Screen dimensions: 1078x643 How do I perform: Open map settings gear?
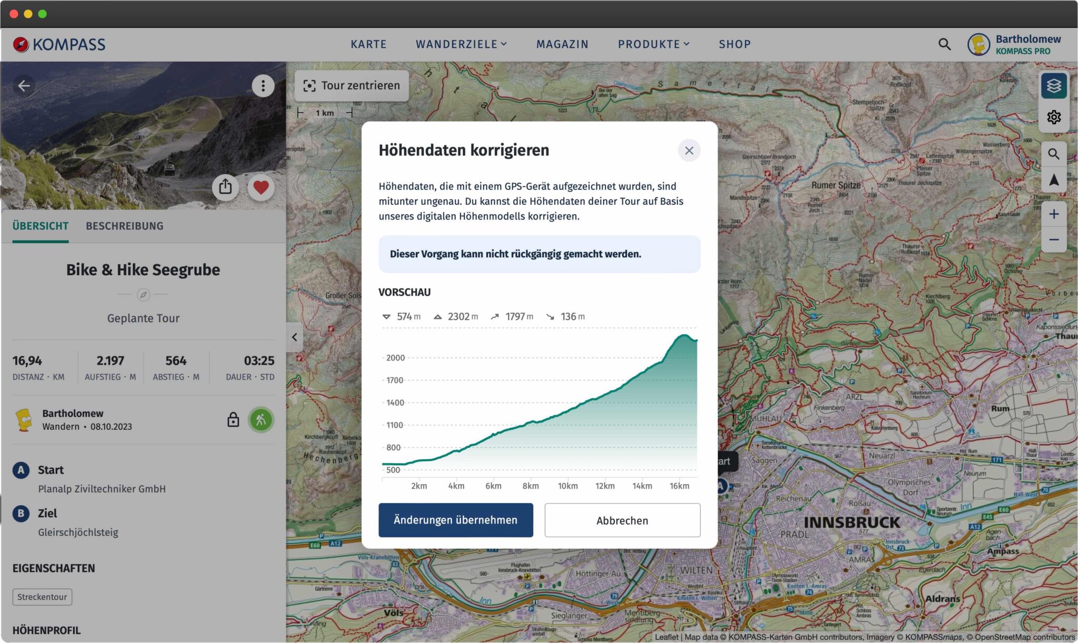coord(1053,117)
